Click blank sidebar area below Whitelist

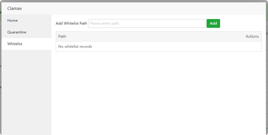point(26,91)
